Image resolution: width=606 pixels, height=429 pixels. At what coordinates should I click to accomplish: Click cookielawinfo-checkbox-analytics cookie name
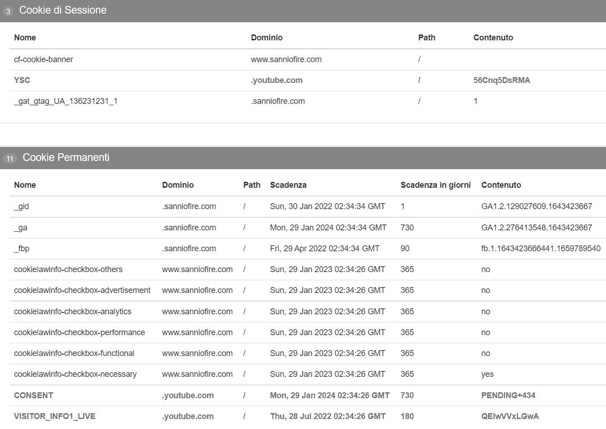coord(73,312)
